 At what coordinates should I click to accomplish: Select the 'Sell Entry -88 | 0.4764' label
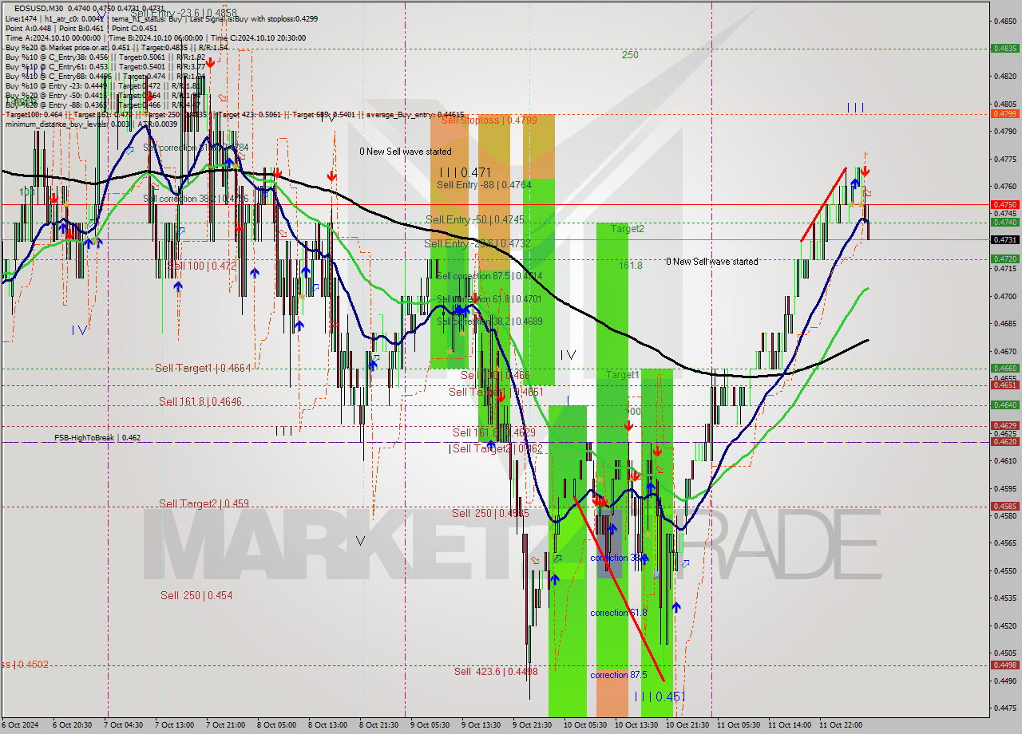pos(484,184)
